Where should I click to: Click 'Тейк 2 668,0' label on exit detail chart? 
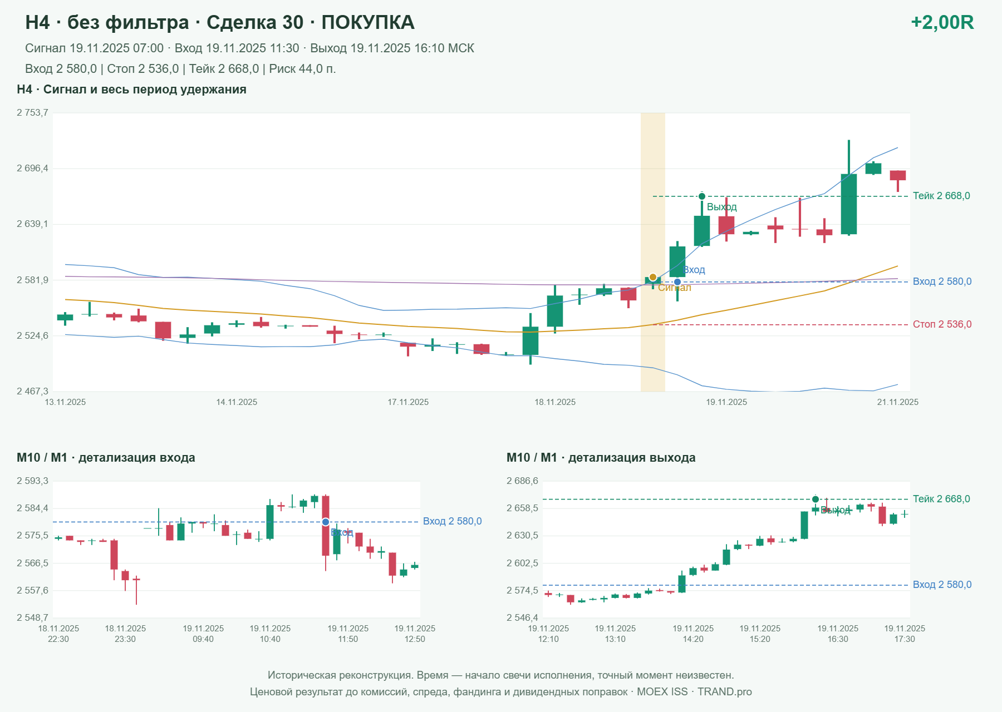(x=941, y=499)
